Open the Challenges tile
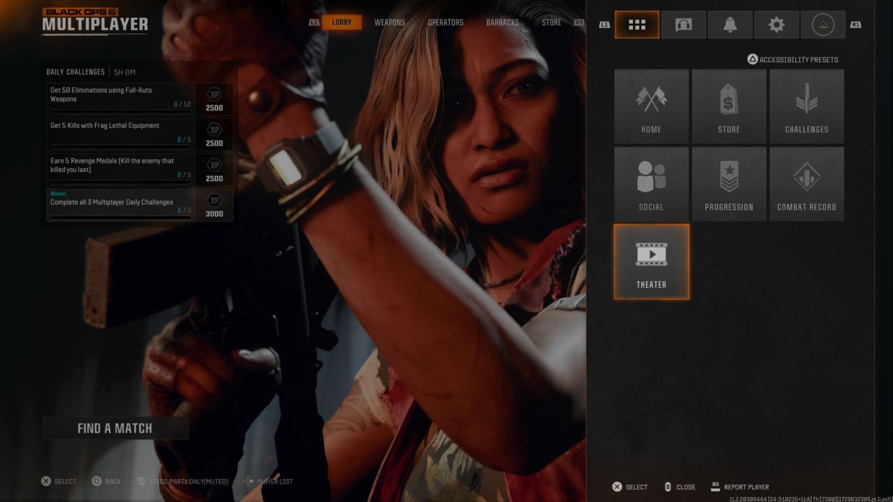This screenshot has height=502, width=893. point(806,106)
